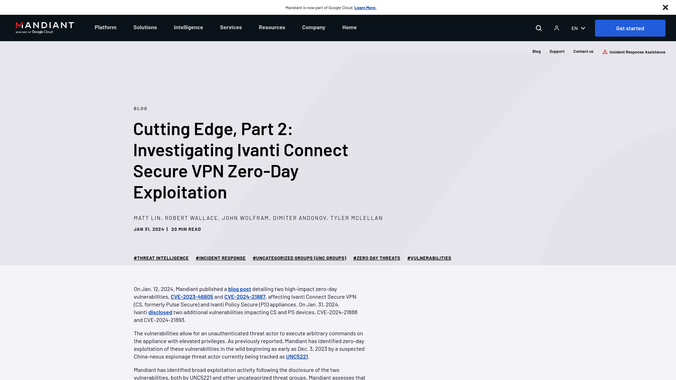
Task: Expand the Platform navigation menu
Action: click(x=105, y=27)
